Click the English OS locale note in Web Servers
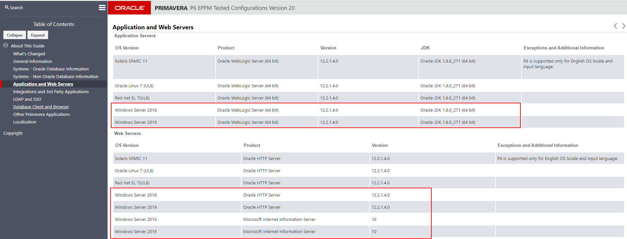This screenshot has height=239, width=627. coord(557,158)
